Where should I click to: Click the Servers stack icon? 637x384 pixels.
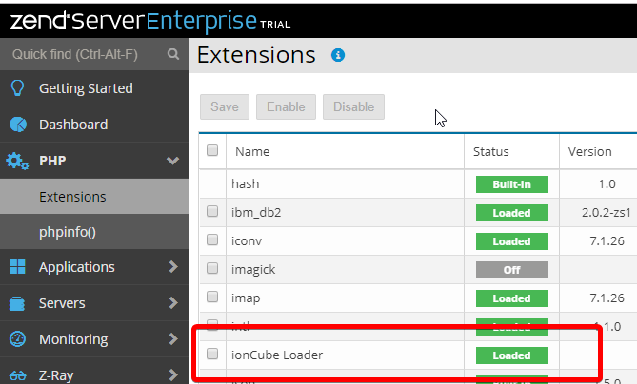(x=17, y=303)
